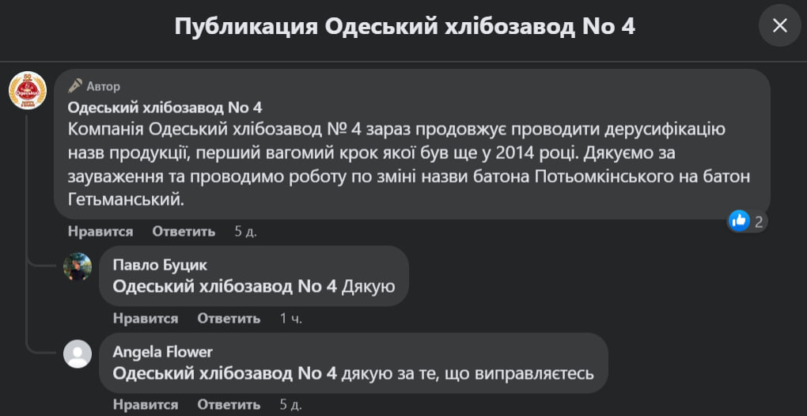Open the 1 ч. timestamp link
Image resolution: width=807 pixels, height=416 pixels.
point(290,319)
